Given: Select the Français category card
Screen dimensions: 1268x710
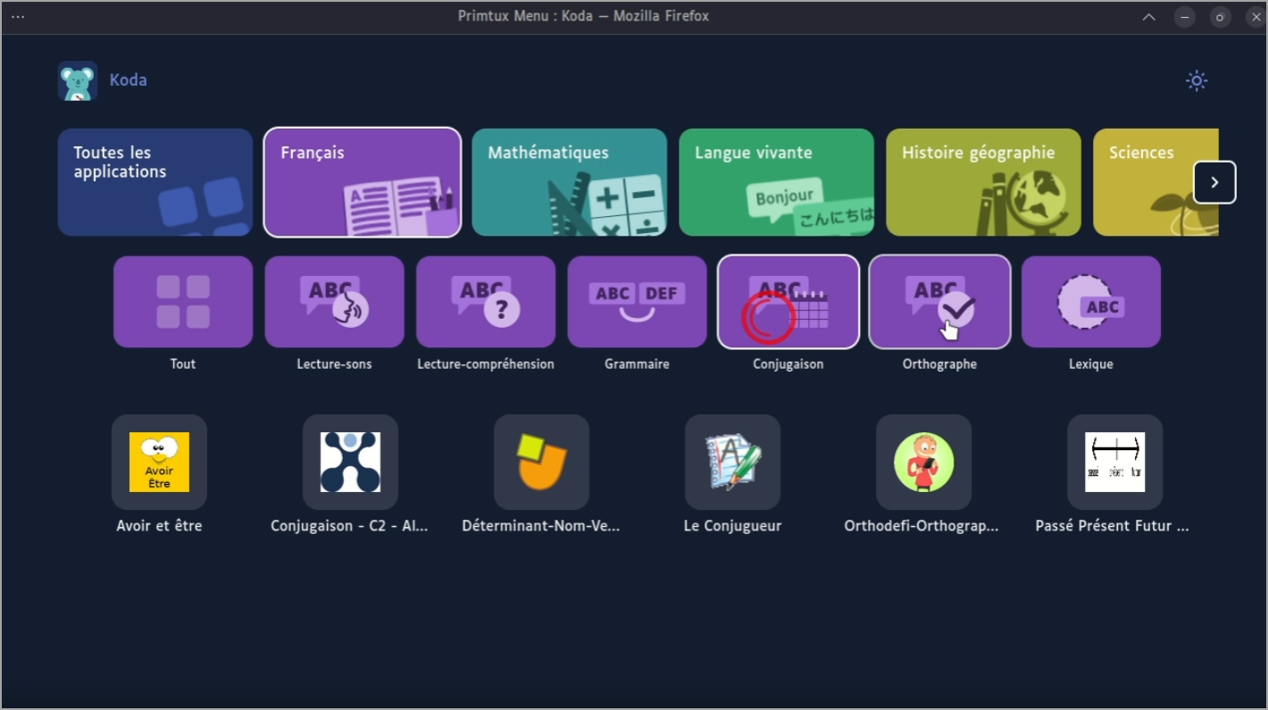Looking at the screenshot, I should point(363,182).
